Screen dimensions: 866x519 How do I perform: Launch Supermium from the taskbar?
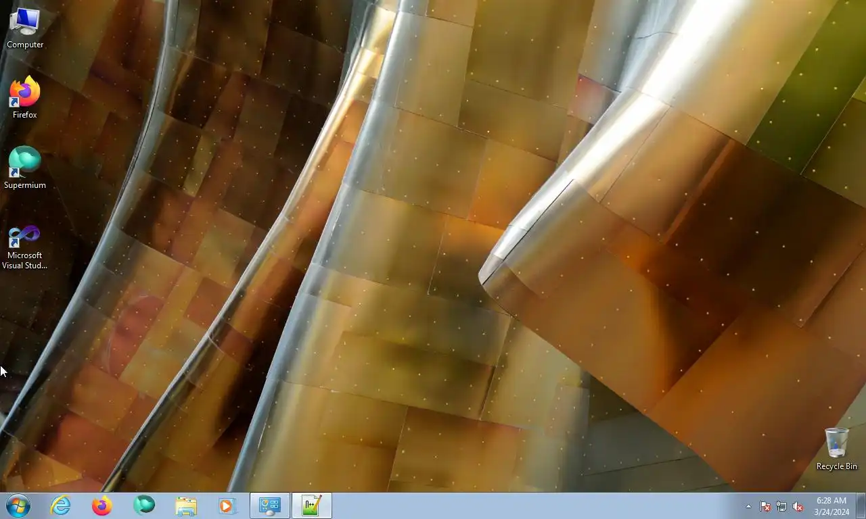click(x=144, y=505)
